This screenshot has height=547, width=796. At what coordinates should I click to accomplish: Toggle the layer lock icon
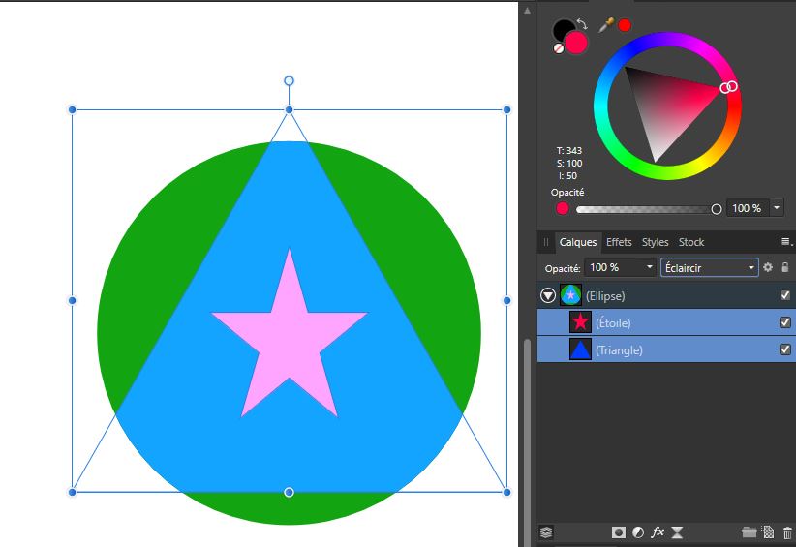point(784,267)
